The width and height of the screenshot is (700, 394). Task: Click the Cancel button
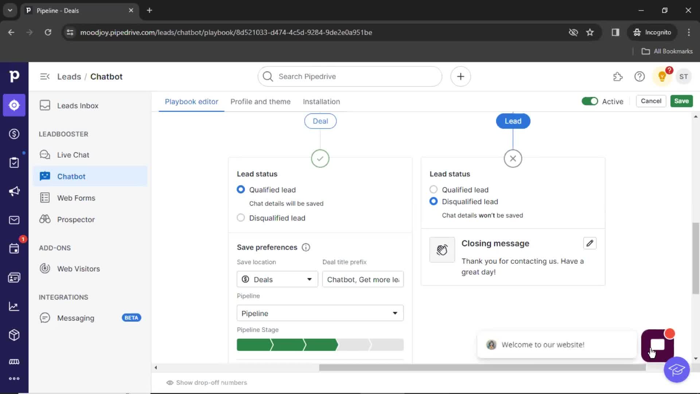point(651,101)
